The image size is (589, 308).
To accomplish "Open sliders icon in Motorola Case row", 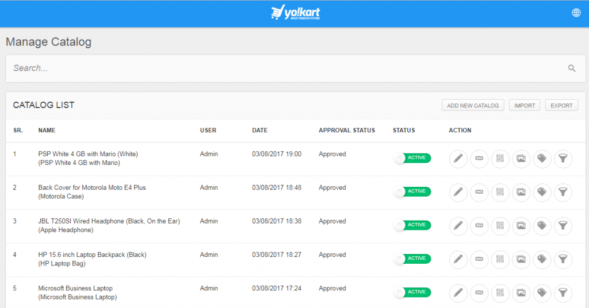I will [x=500, y=192].
